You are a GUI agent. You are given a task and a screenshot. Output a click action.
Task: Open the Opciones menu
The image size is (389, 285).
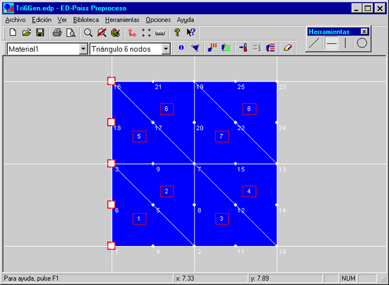coord(158,20)
